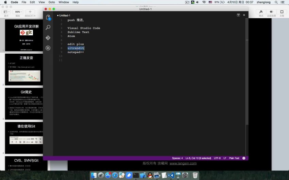Click the volume icon in menu bar
This screenshot has height=180, width=289.
(198, 2)
